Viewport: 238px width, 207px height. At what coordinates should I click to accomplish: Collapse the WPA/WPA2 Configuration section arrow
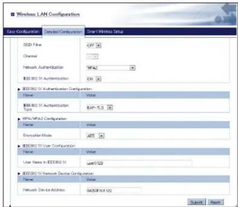(19, 119)
